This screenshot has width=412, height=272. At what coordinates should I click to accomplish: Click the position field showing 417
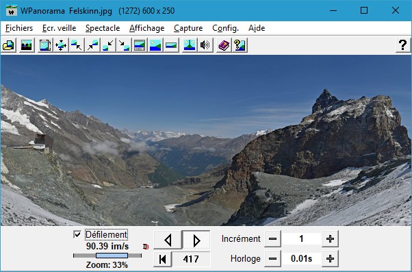[191, 259]
